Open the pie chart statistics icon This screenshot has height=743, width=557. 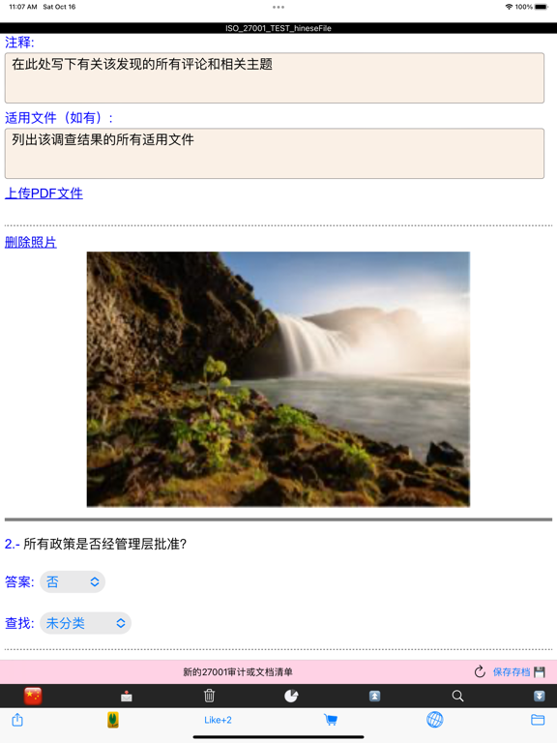291,696
